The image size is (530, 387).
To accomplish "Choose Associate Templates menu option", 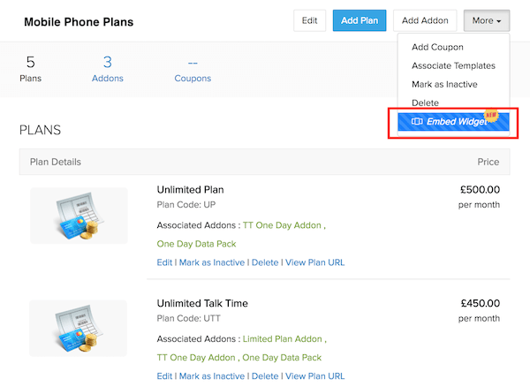I will [x=453, y=65].
